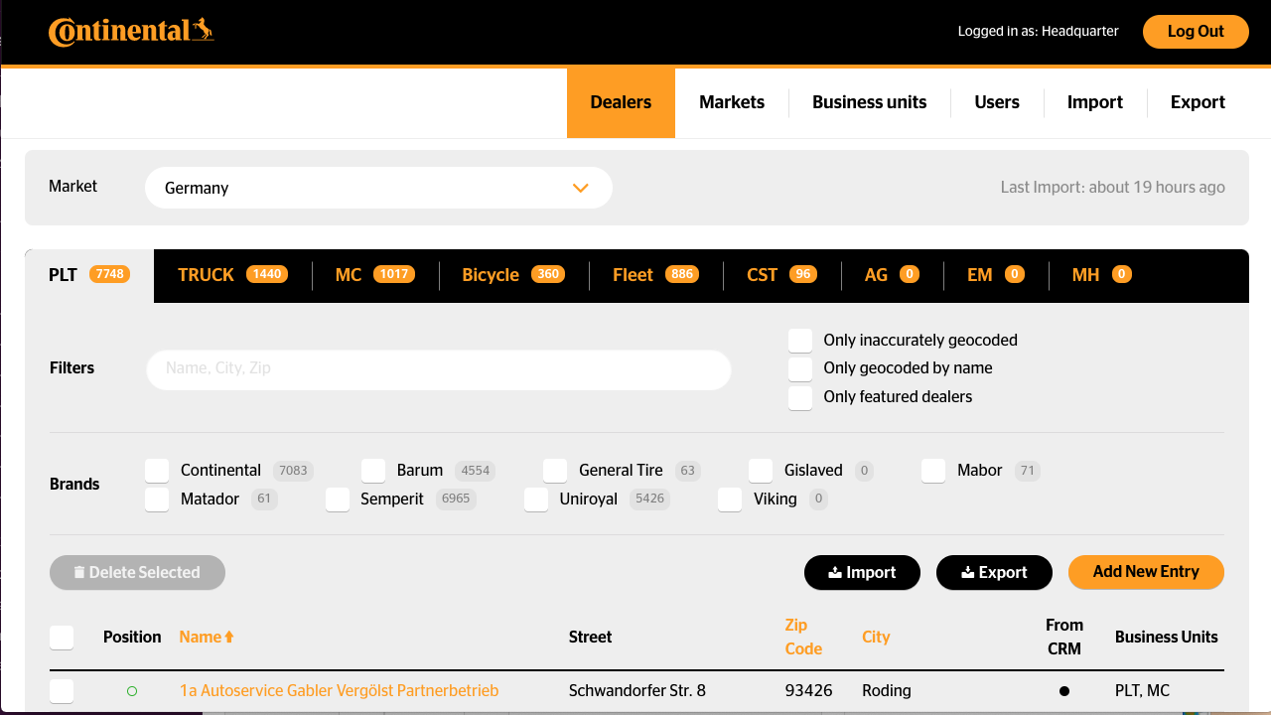Open the Dealers tab

(x=621, y=102)
